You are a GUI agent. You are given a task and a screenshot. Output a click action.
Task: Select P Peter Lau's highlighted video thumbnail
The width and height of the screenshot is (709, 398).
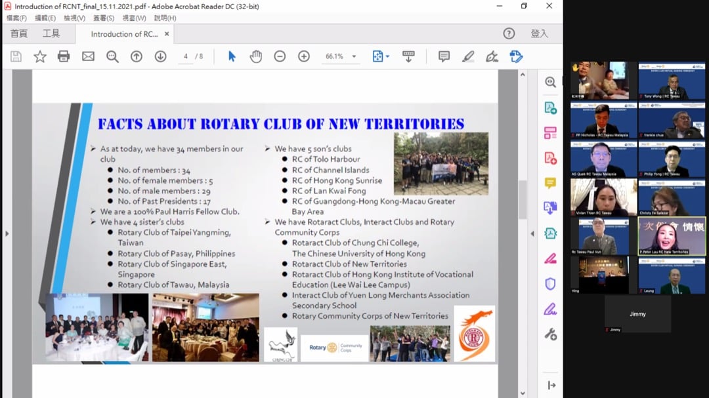tap(672, 236)
